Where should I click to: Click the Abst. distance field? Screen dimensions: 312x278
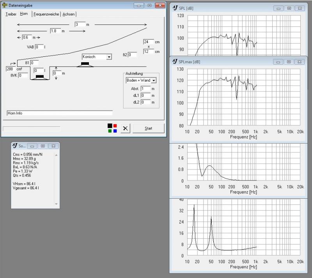click(145, 89)
